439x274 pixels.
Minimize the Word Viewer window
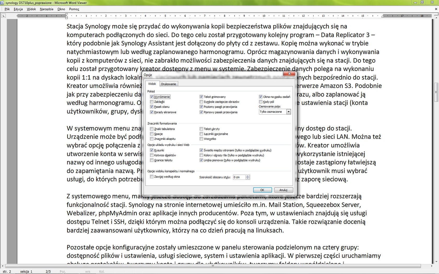pyautogui.click(x=415, y=2)
